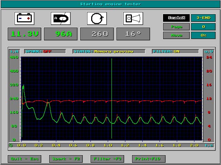Click the Page value 0 field
Image resolution: width=221 pixels, height=165 pixels.
point(203,27)
